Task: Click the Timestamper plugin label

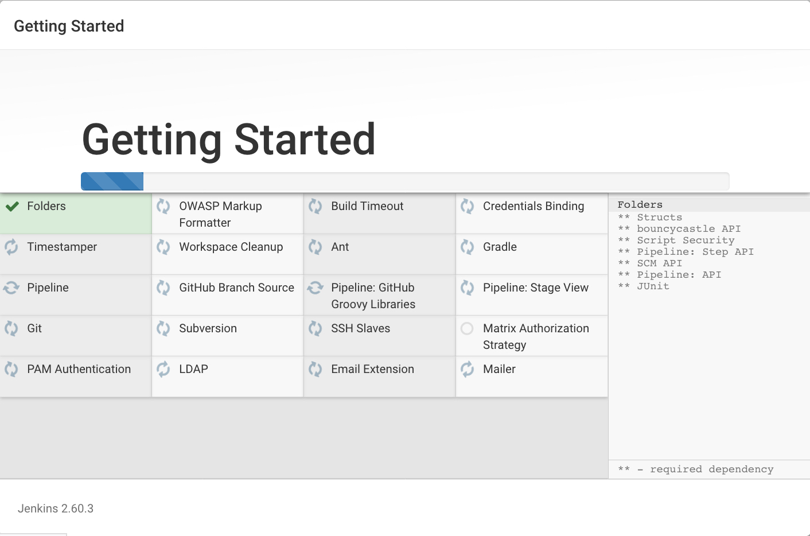Action: [x=62, y=247]
